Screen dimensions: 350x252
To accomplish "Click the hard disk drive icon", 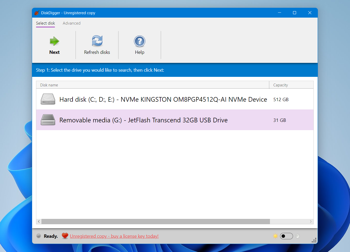I will 48,99.
